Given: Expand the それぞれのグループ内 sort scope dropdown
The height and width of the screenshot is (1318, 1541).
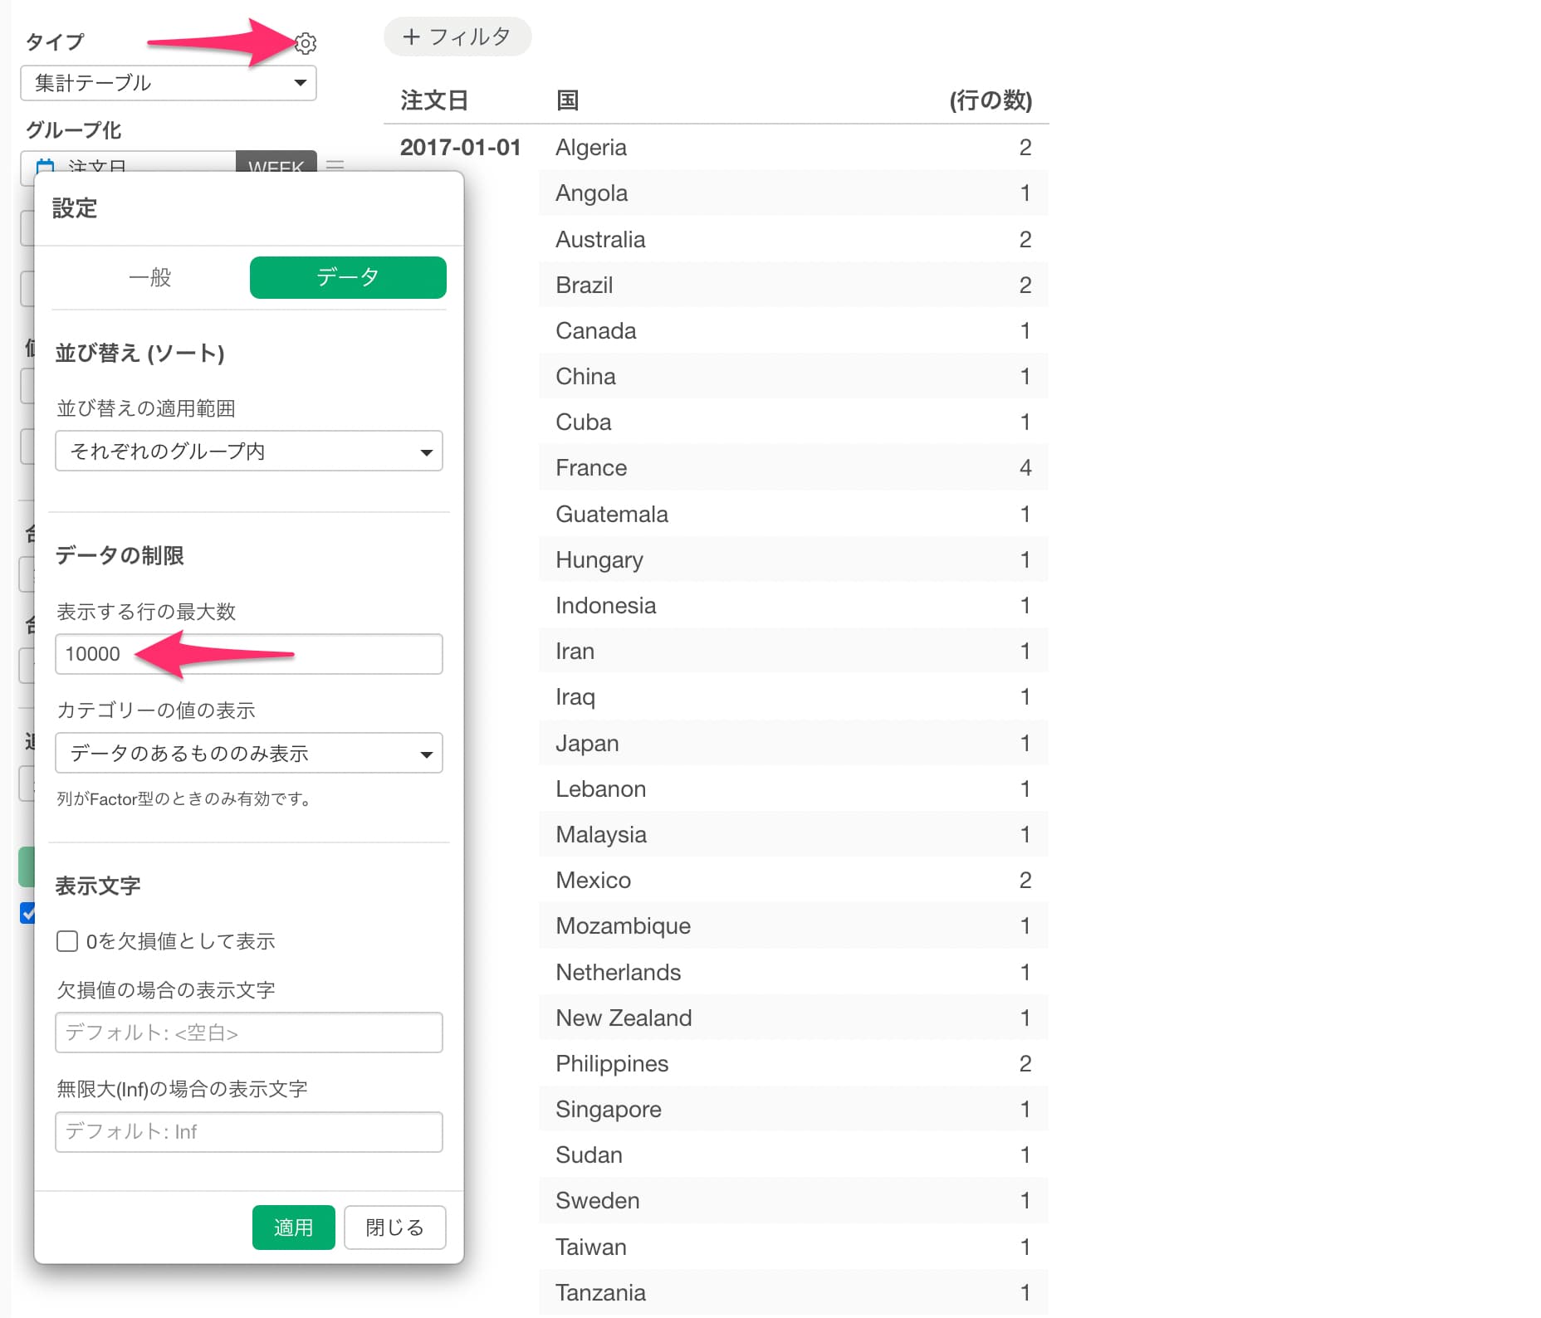Looking at the screenshot, I should click(x=248, y=452).
